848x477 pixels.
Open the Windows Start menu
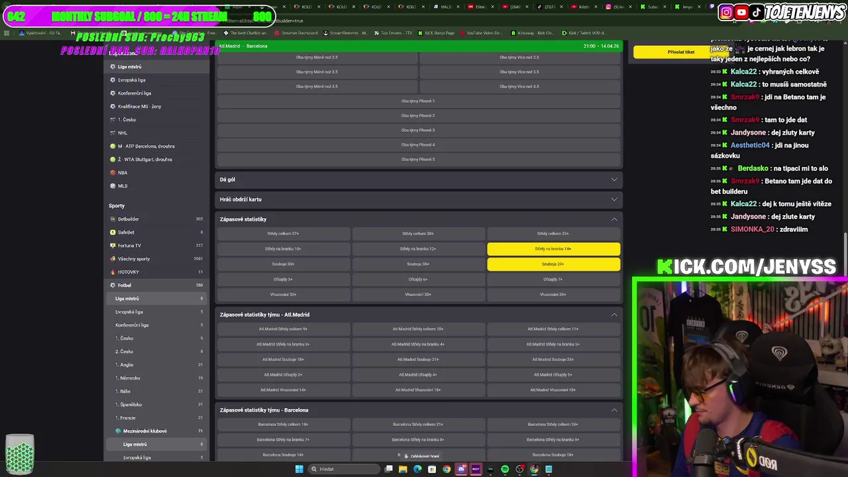[299, 469]
